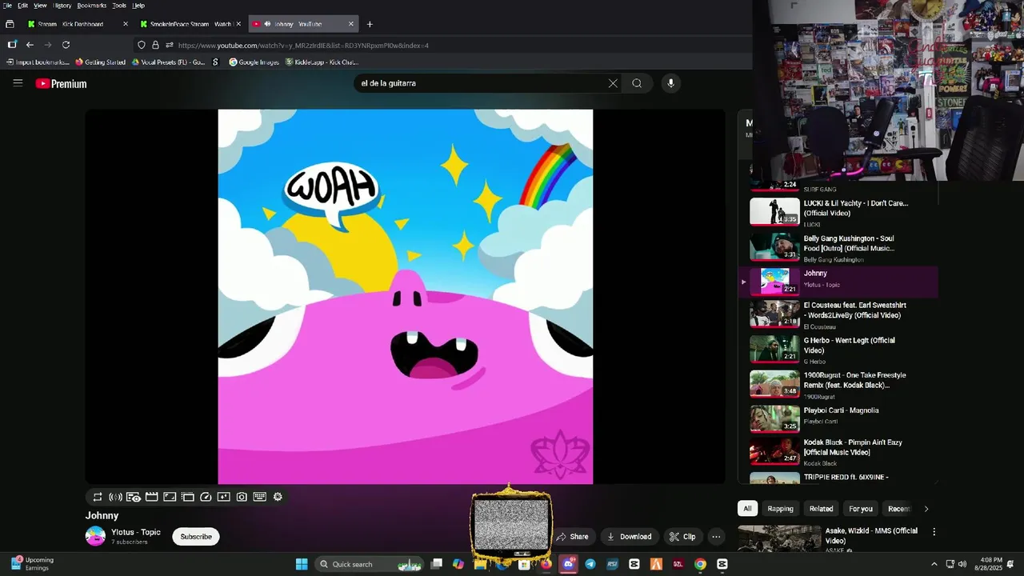
Task: Open the Bookmarks menu
Action: pyautogui.click(x=92, y=5)
